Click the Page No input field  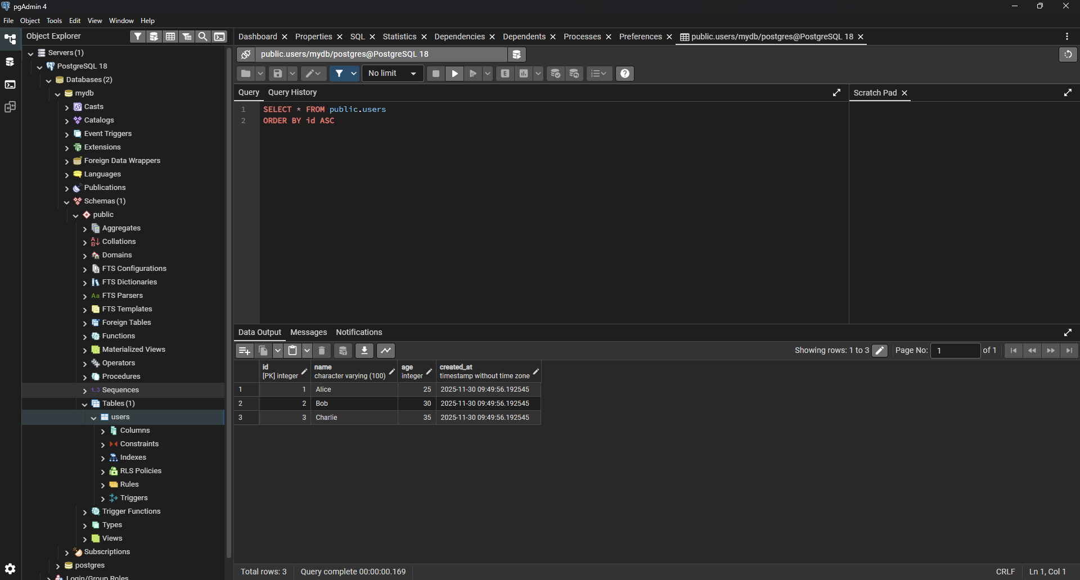[955, 351]
